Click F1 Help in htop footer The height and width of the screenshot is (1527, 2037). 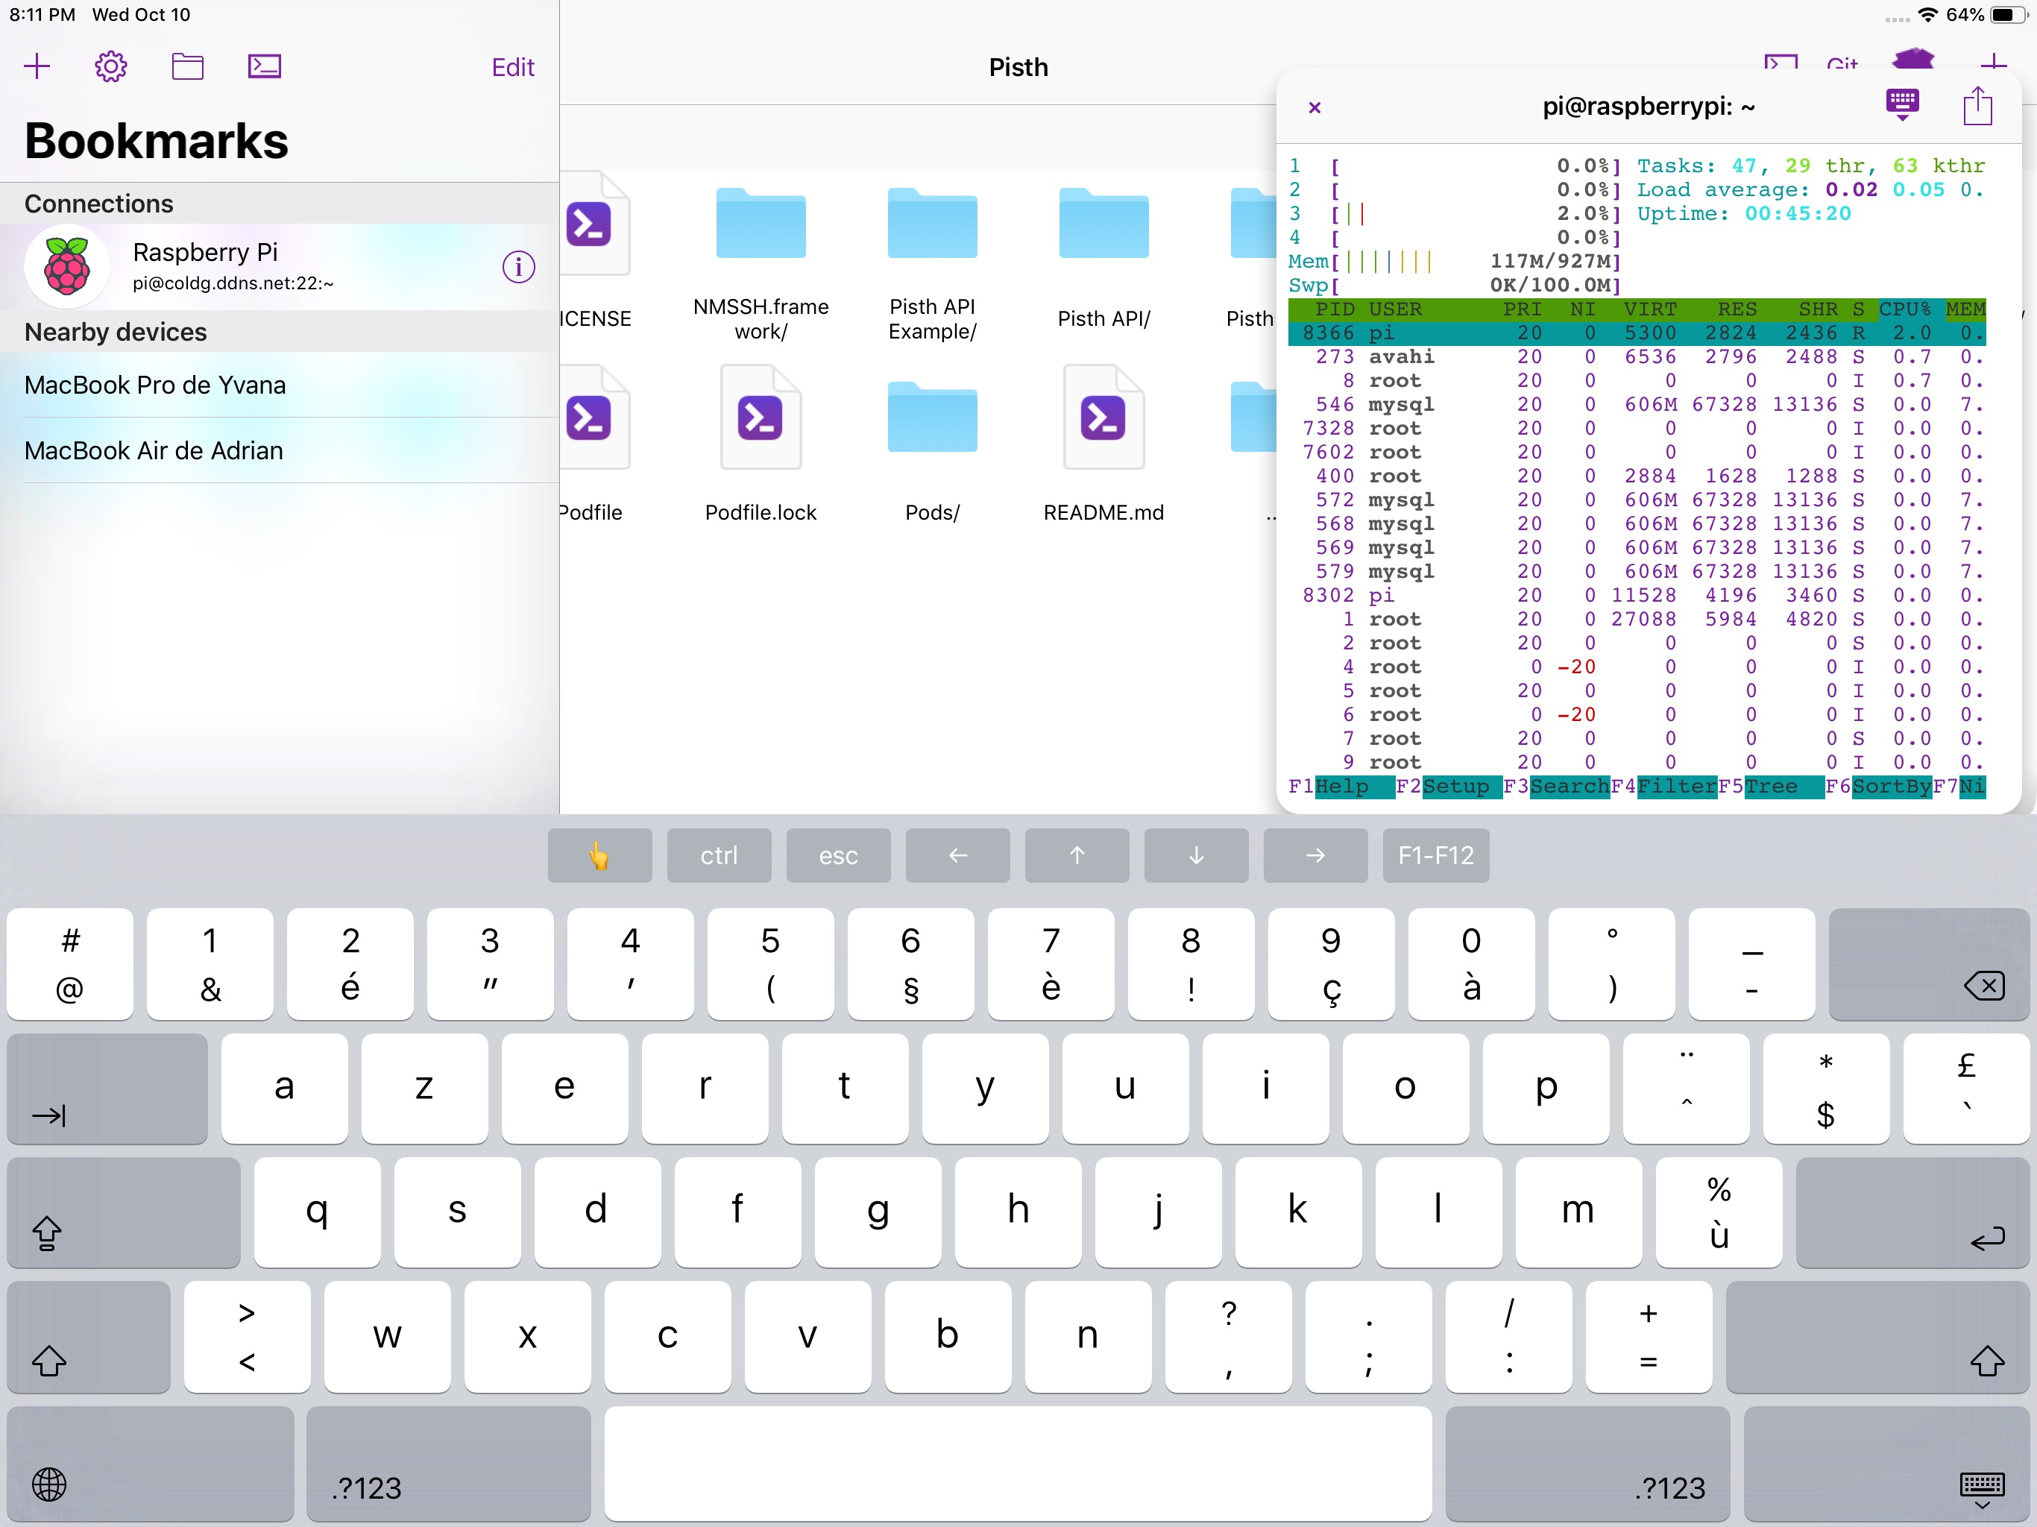[1341, 787]
